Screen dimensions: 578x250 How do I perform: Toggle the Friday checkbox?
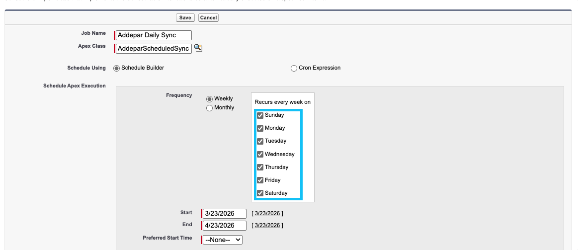[x=260, y=180]
